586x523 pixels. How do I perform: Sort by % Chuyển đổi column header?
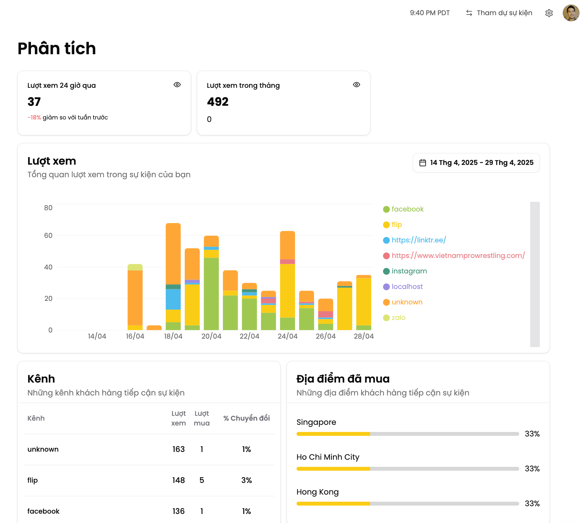247,418
